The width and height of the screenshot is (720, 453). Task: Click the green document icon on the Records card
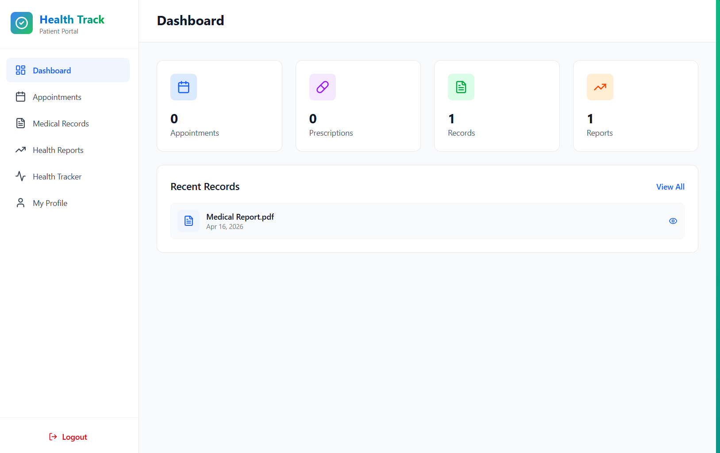(461, 87)
